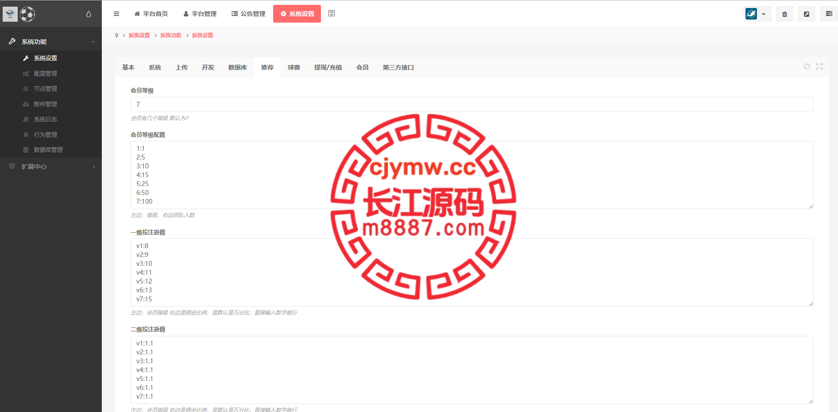This screenshot has height=412, width=838.
Task: Go to 平台首页 in top navigation
Action: coord(151,14)
